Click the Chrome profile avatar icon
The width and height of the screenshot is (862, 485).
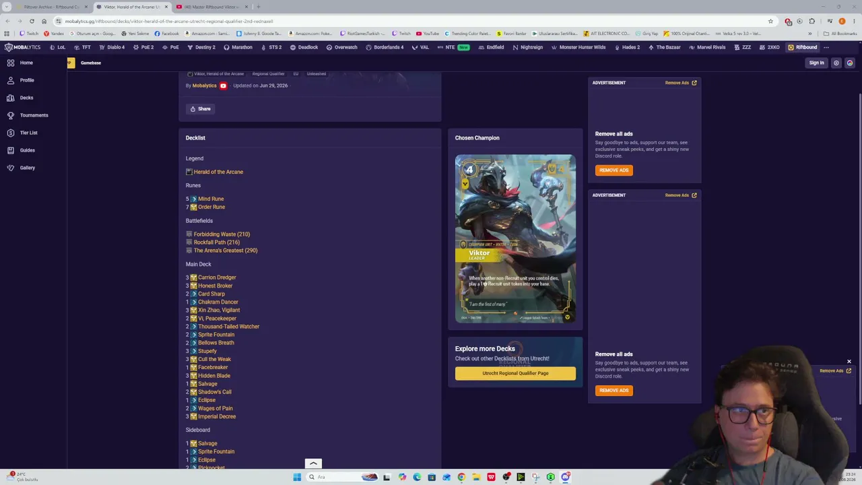[842, 21]
